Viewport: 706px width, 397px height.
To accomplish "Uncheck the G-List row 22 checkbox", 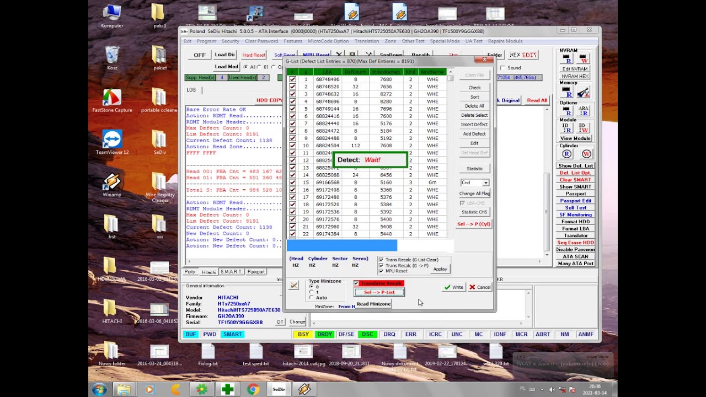I will pos(292,234).
